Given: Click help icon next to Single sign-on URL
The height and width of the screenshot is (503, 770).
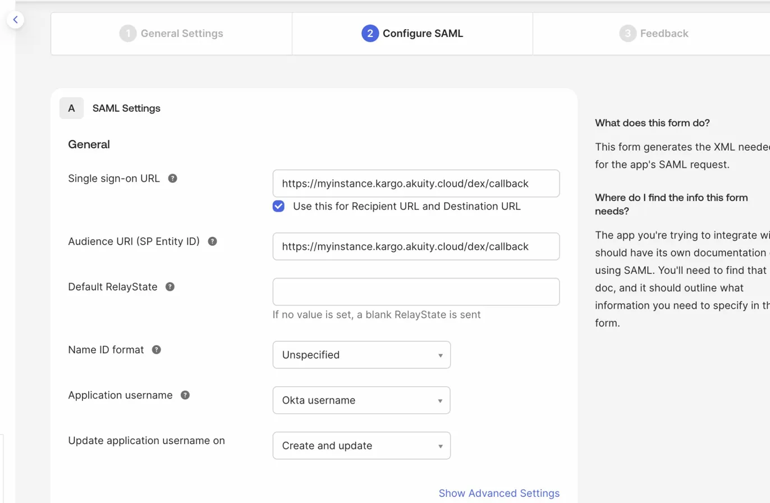Looking at the screenshot, I should (173, 179).
